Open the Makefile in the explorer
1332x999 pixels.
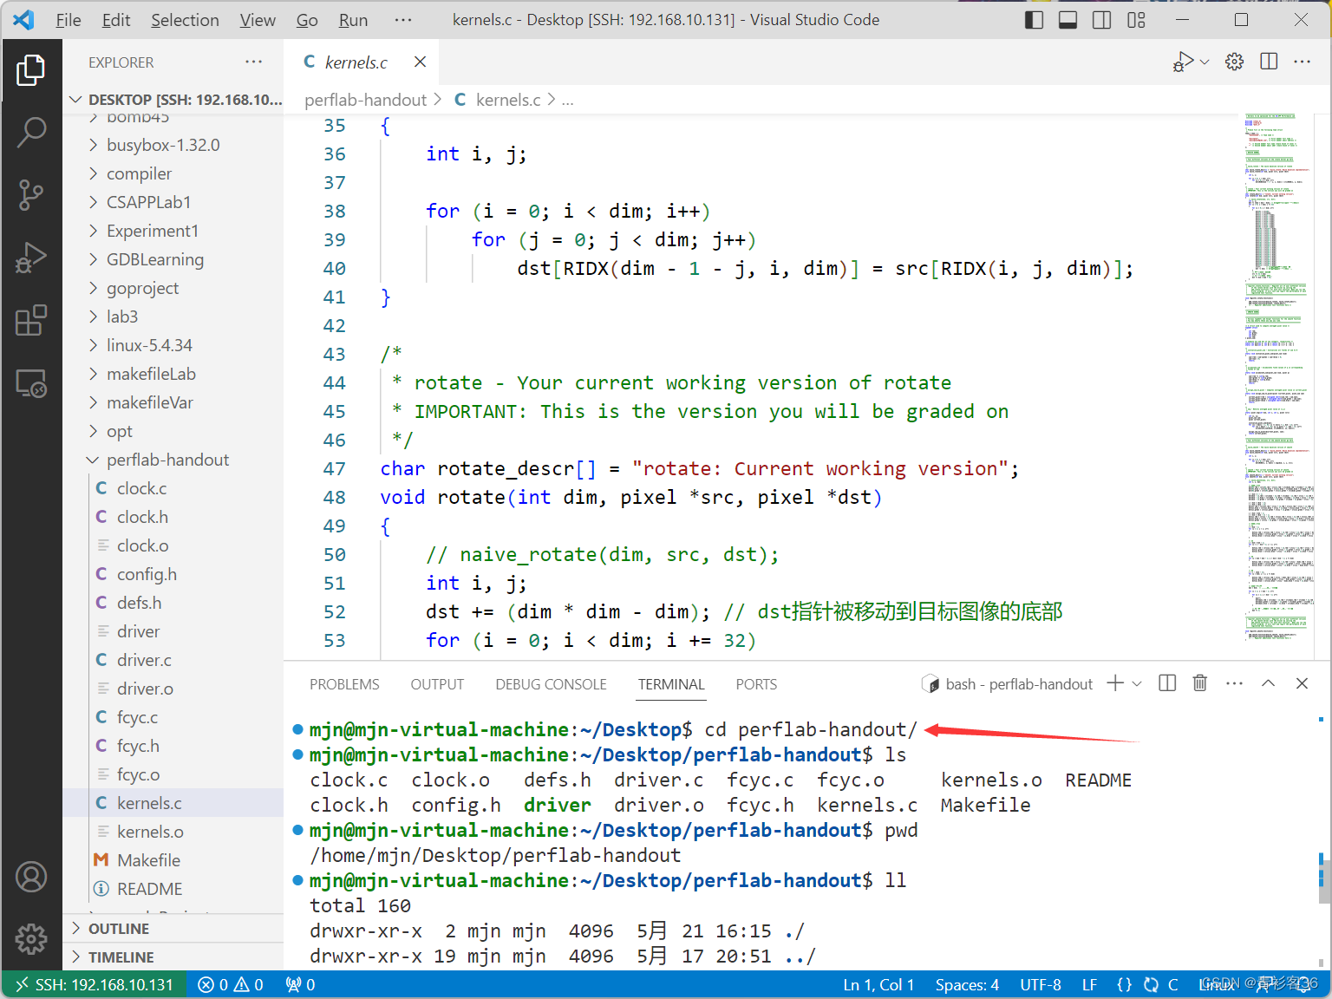[148, 860]
